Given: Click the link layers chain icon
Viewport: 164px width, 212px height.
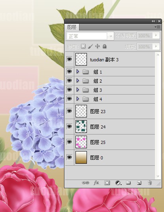Looking at the screenshot, I should pyautogui.click(x=85, y=183).
